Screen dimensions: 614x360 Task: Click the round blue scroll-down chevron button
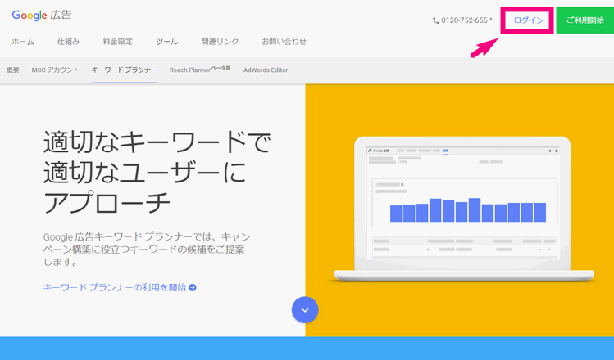(x=305, y=310)
